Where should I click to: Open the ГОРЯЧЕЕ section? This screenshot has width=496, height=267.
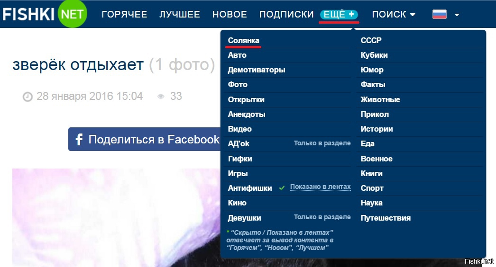click(124, 15)
